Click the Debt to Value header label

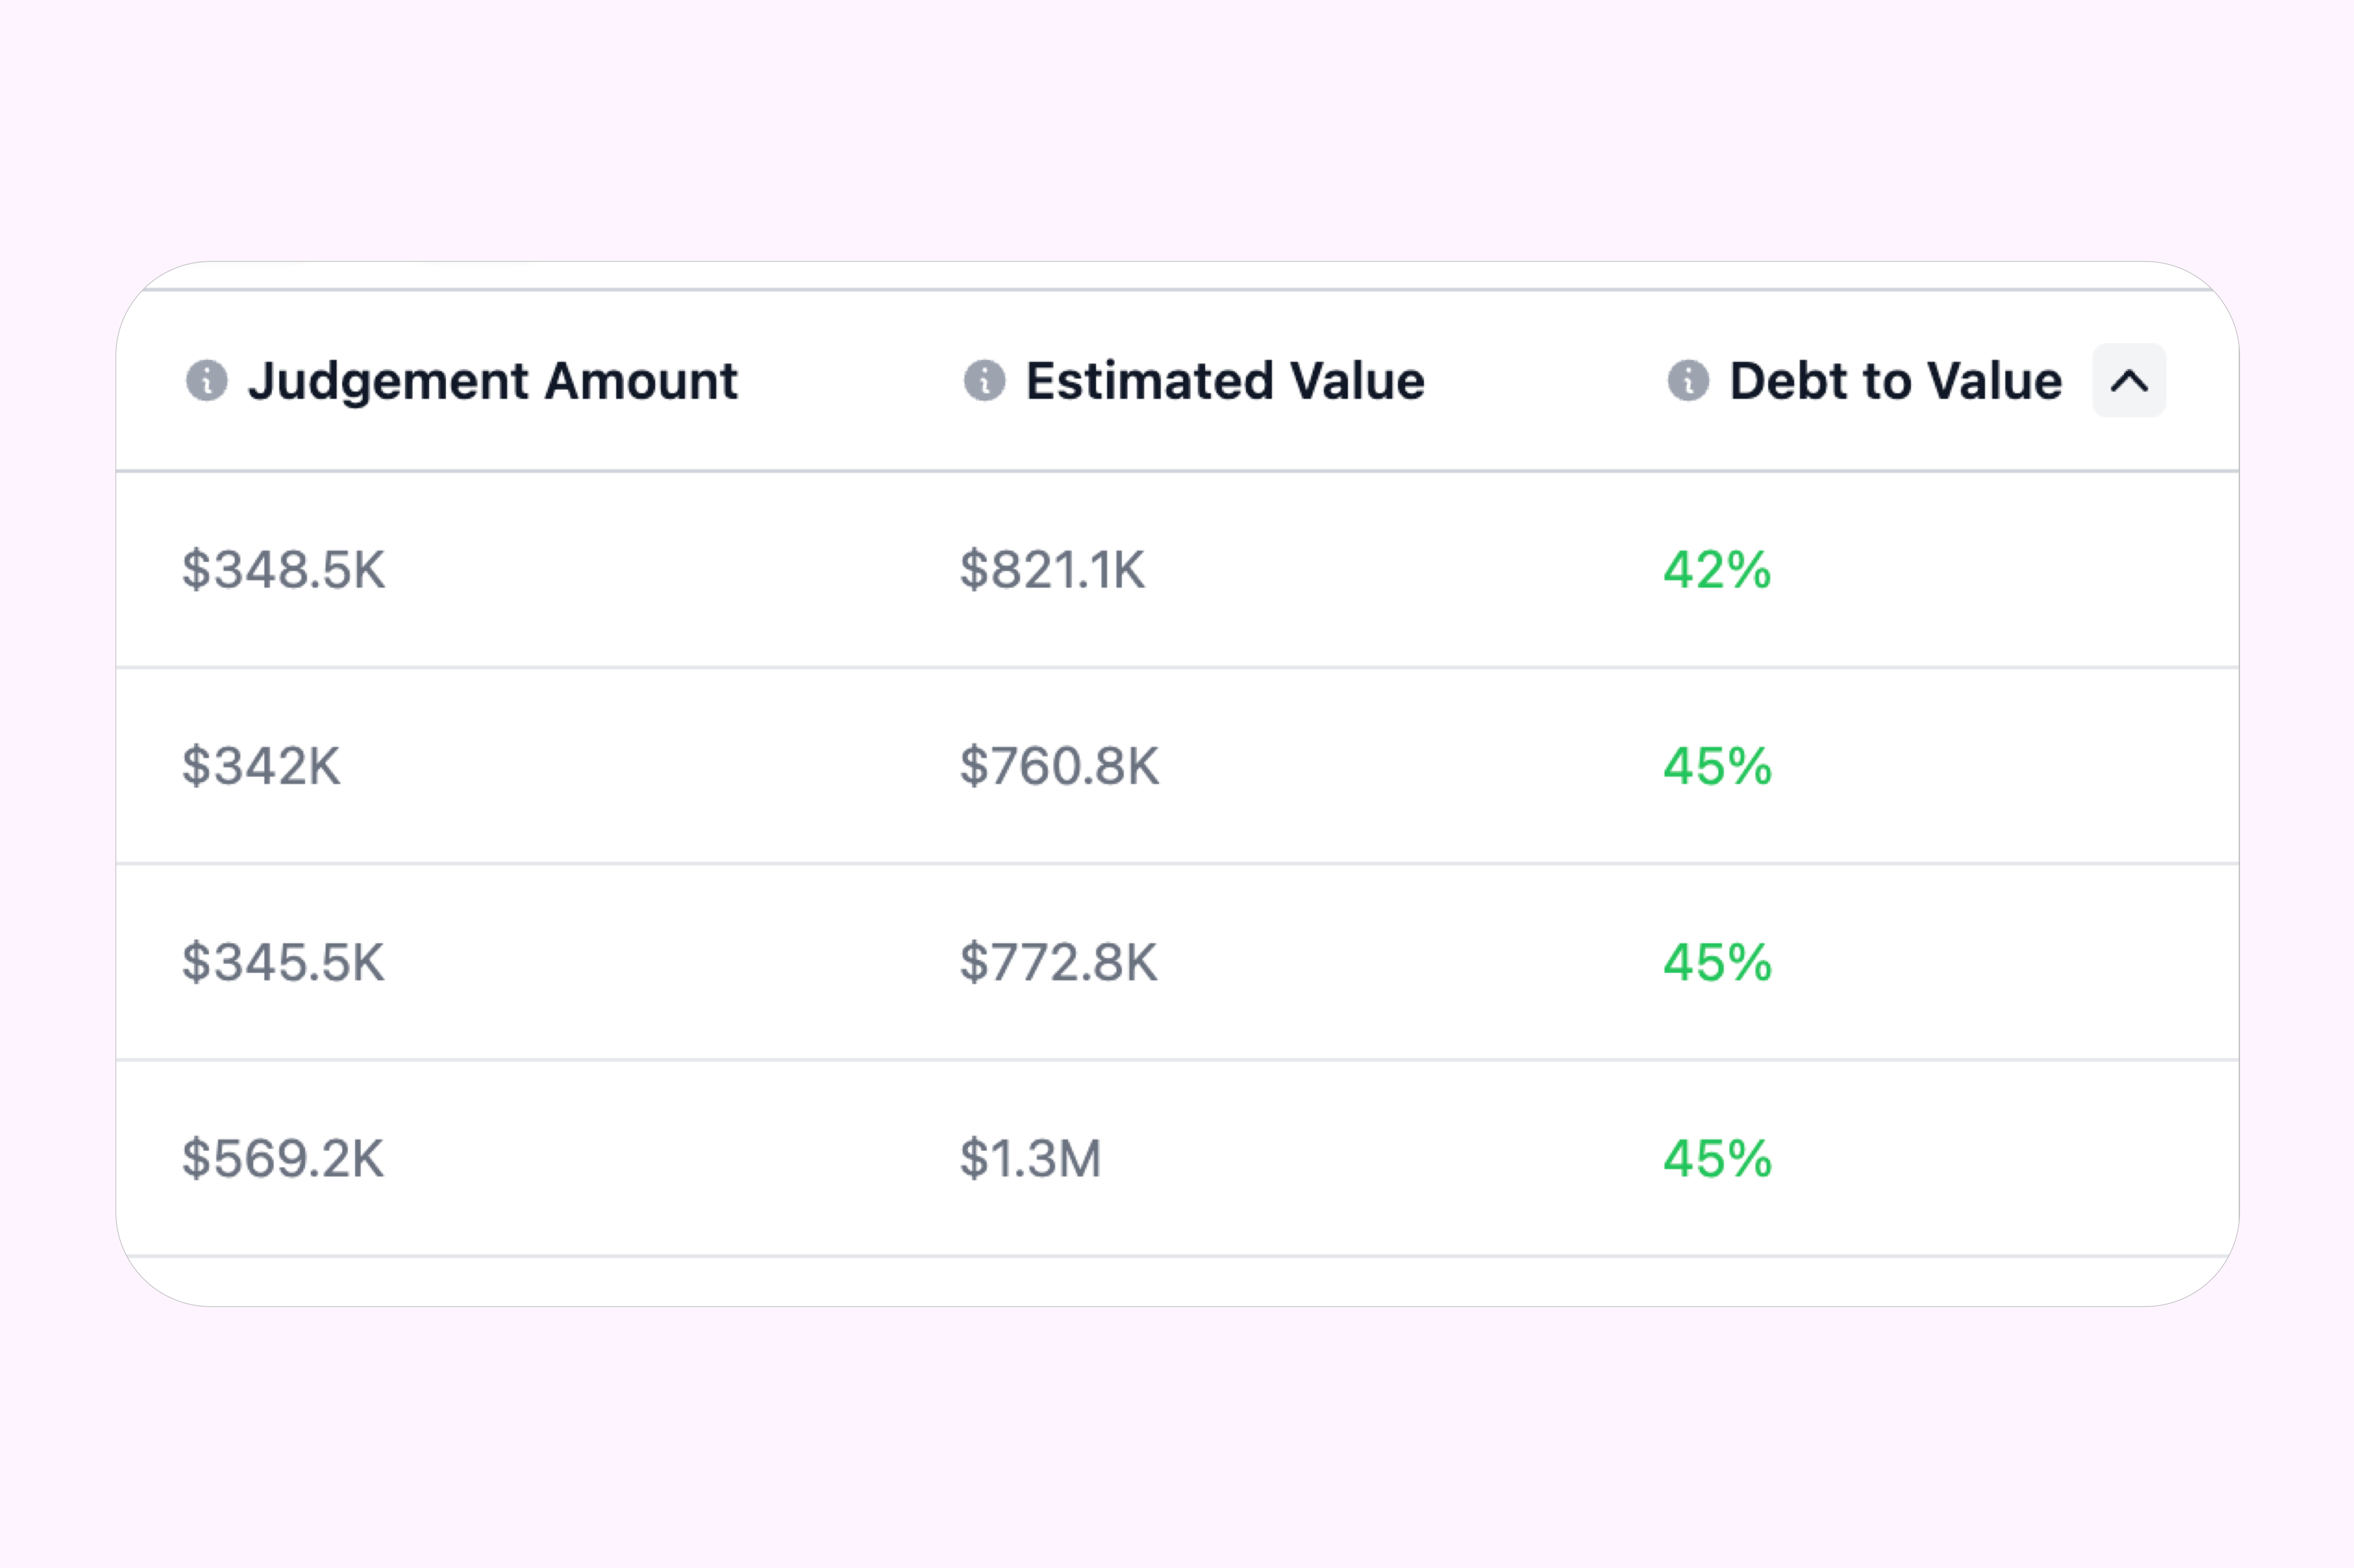click(1895, 381)
